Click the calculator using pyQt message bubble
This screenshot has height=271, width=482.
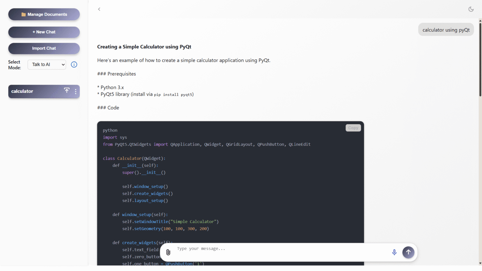446,29
